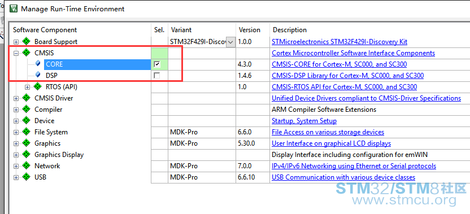Click the Description column header
The width and height of the screenshot is (470, 214).
click(290, 30)
